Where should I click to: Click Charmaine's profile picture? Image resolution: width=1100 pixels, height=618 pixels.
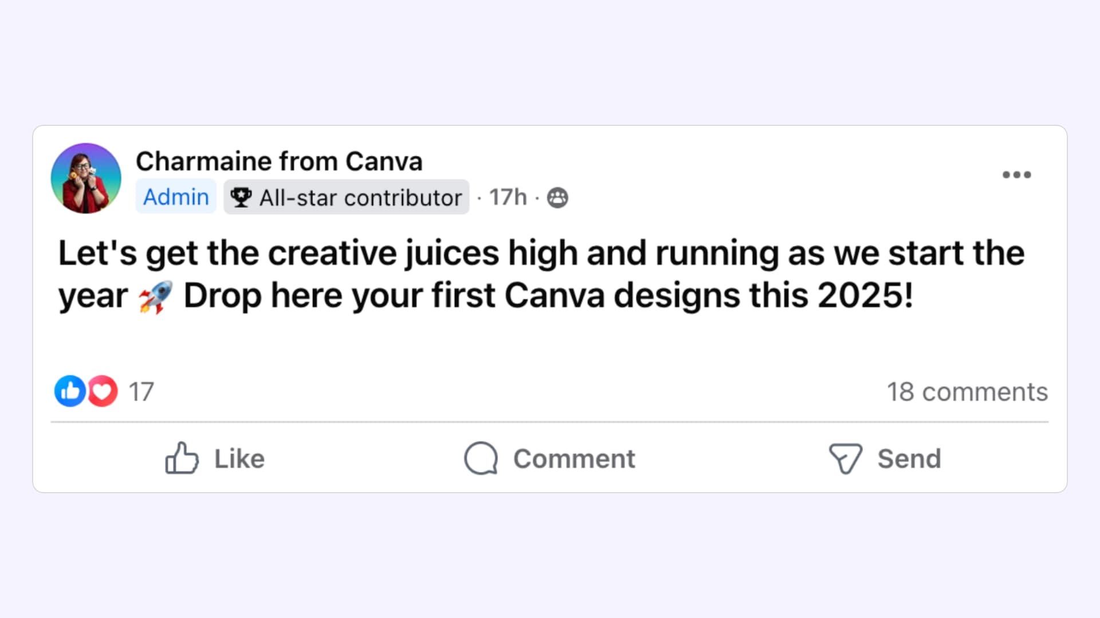(x=86, y=178)
